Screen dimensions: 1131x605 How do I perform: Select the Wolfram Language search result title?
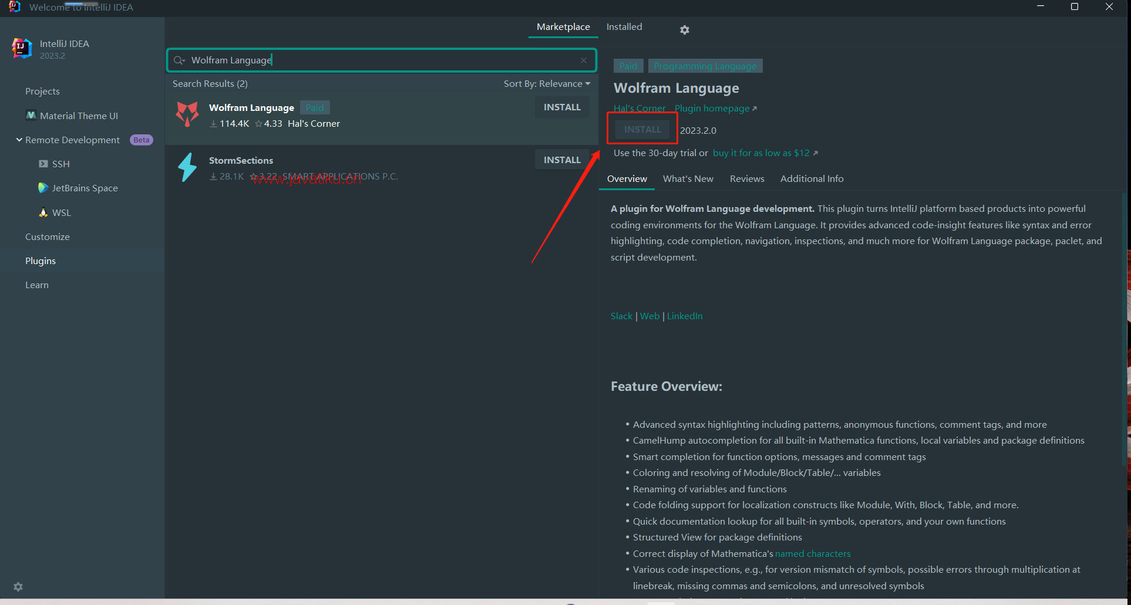(251, 108)
